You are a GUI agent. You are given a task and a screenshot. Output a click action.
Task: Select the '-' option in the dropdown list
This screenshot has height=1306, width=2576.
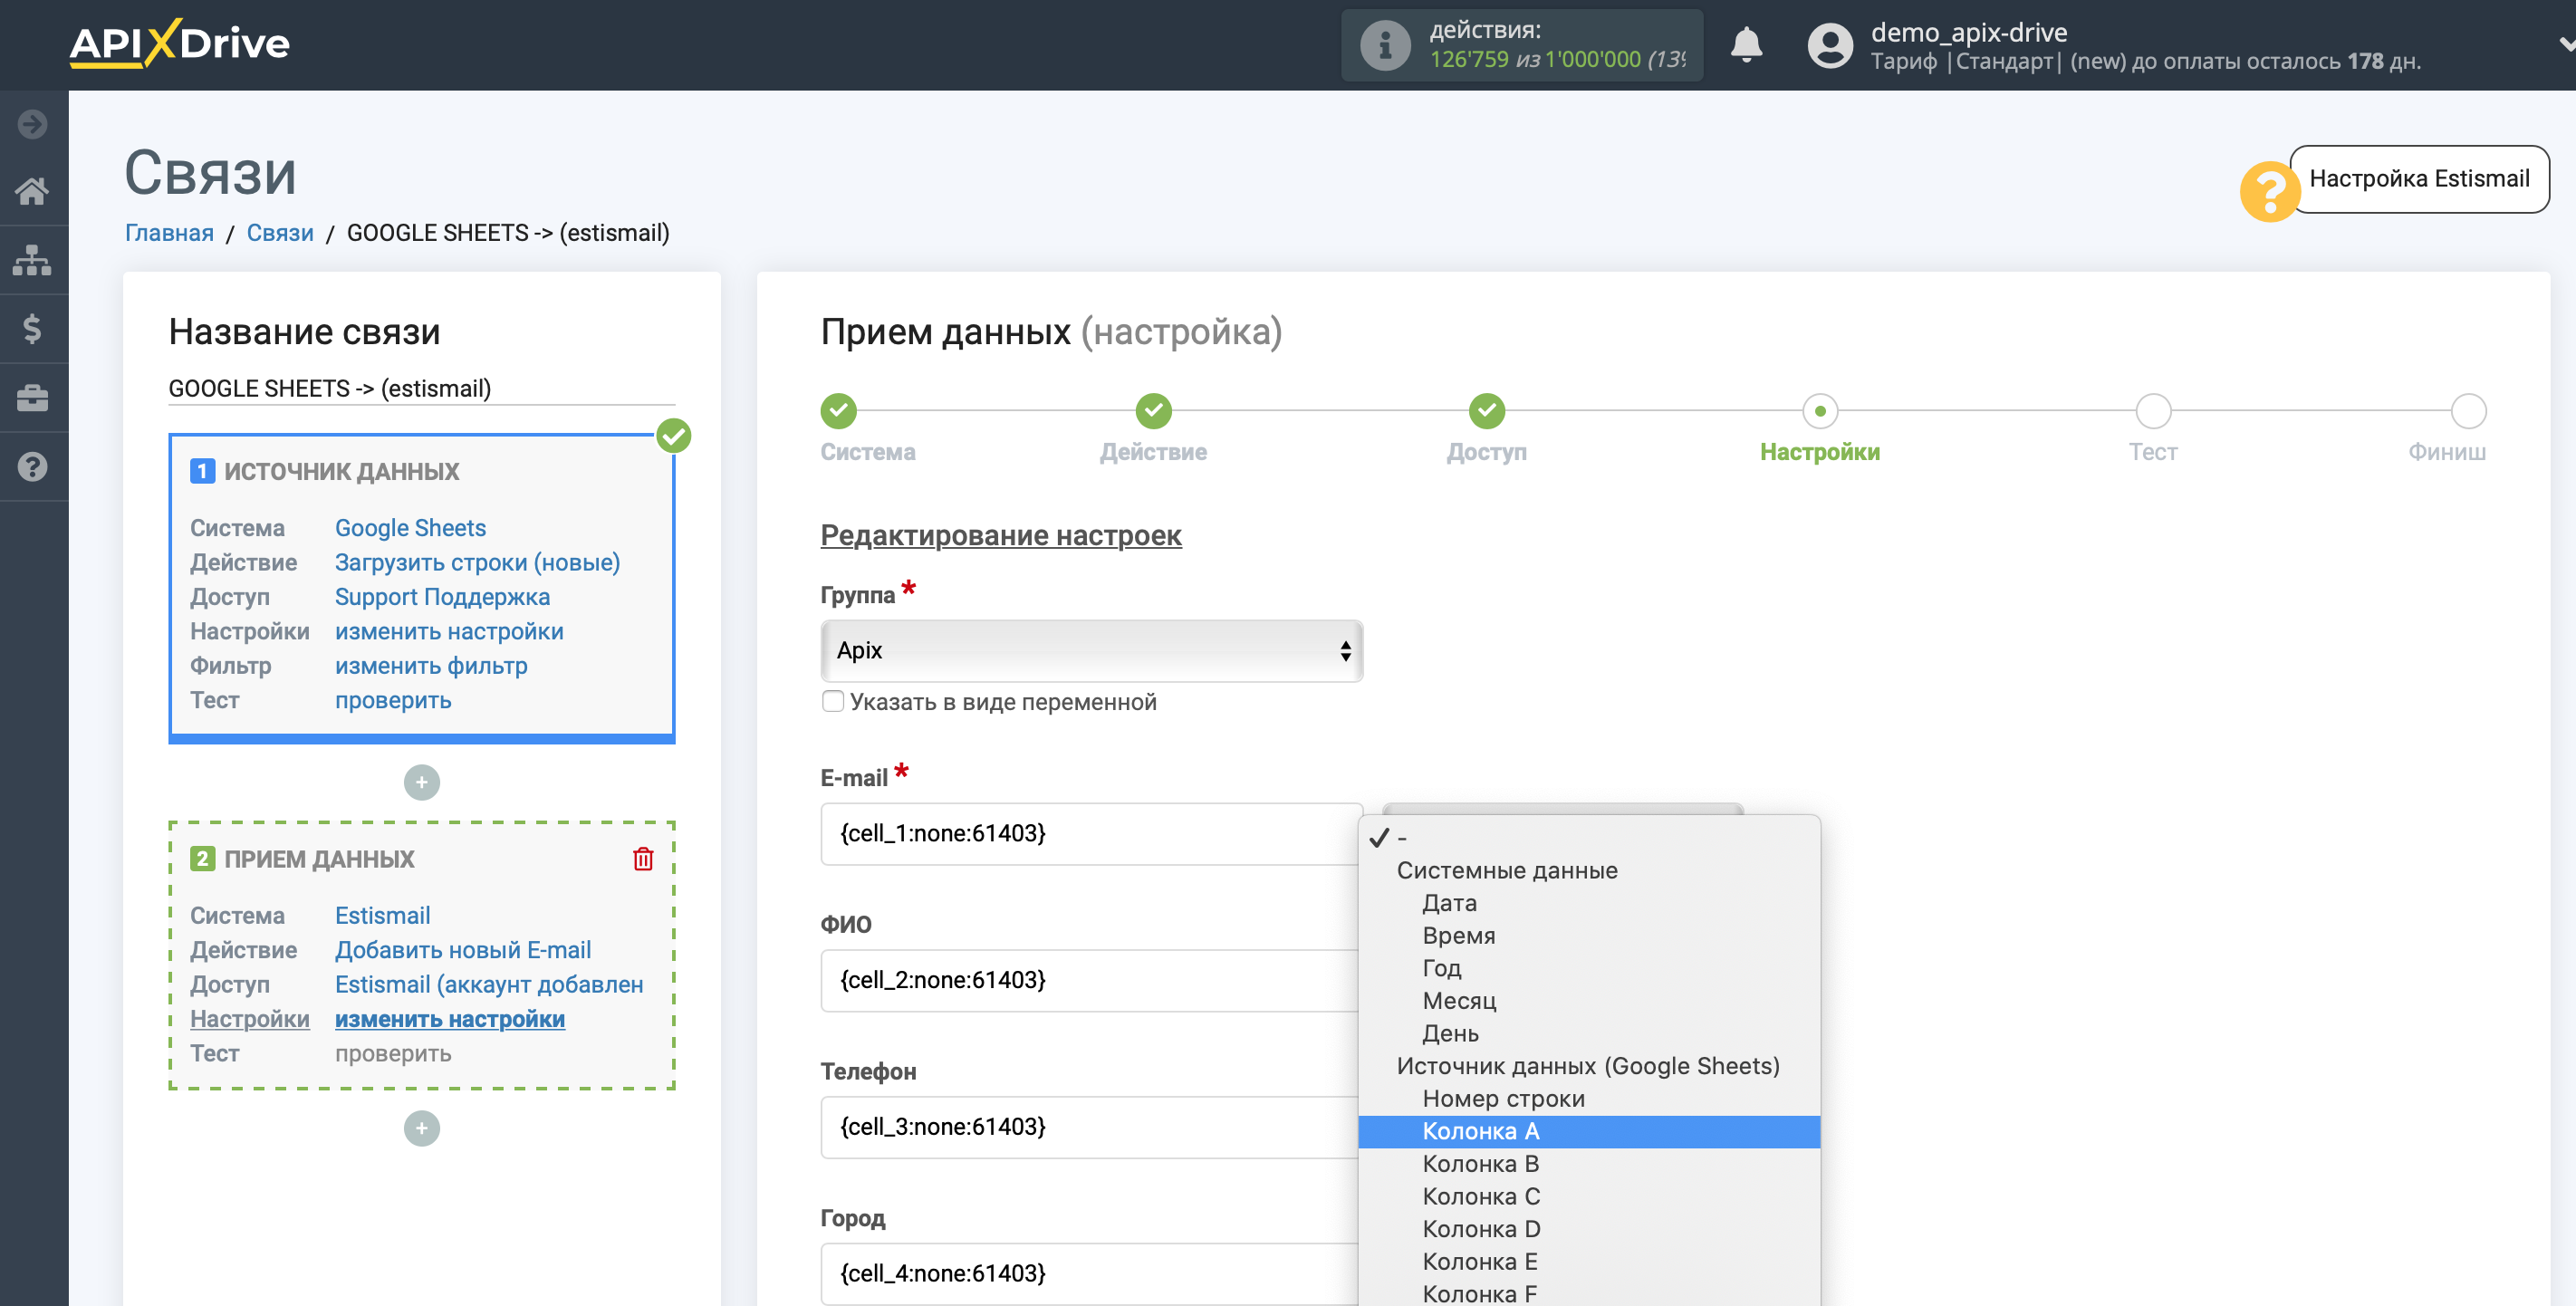(x=1589, y=837)
